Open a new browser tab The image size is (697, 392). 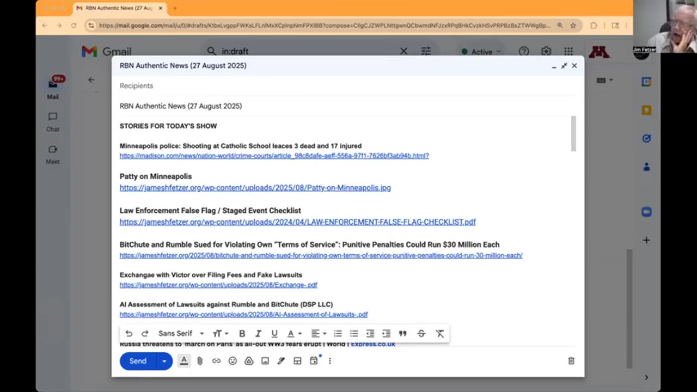point(175,8)
